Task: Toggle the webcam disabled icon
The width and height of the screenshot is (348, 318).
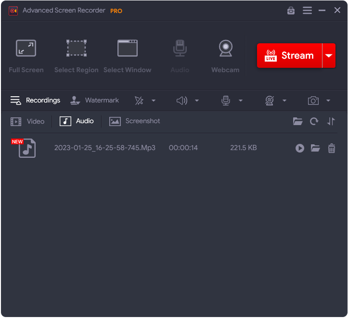Action: (270, 101)
